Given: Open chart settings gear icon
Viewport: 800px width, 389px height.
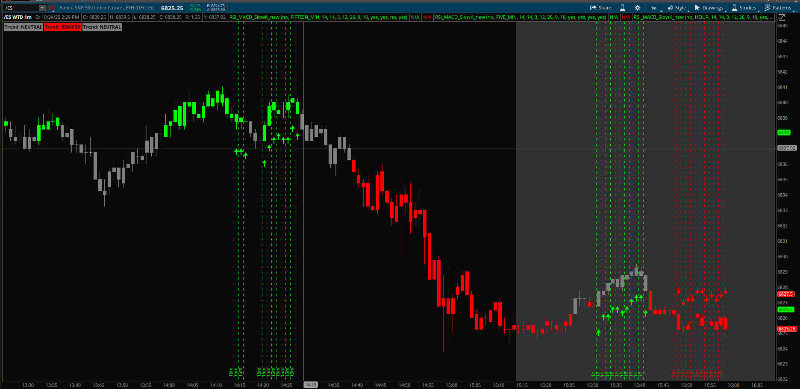Looking at the screenshot, I should pyautogui.click(x=637, y=8).
